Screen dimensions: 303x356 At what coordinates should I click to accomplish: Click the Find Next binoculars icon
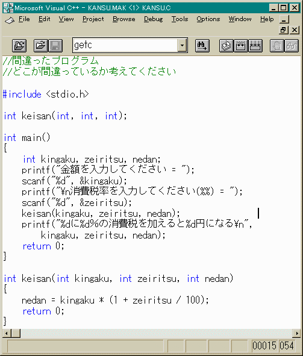(202, 46)
